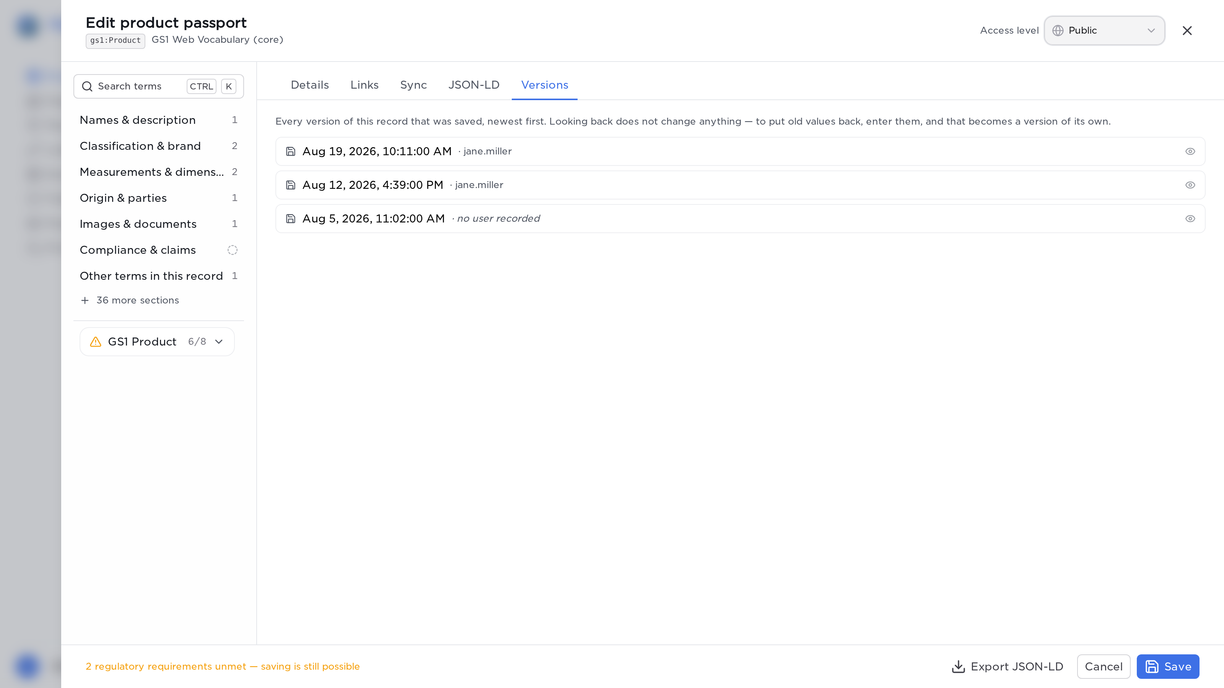
Task: Click the plus icon for more sections
Action: [x=85, y=300]
